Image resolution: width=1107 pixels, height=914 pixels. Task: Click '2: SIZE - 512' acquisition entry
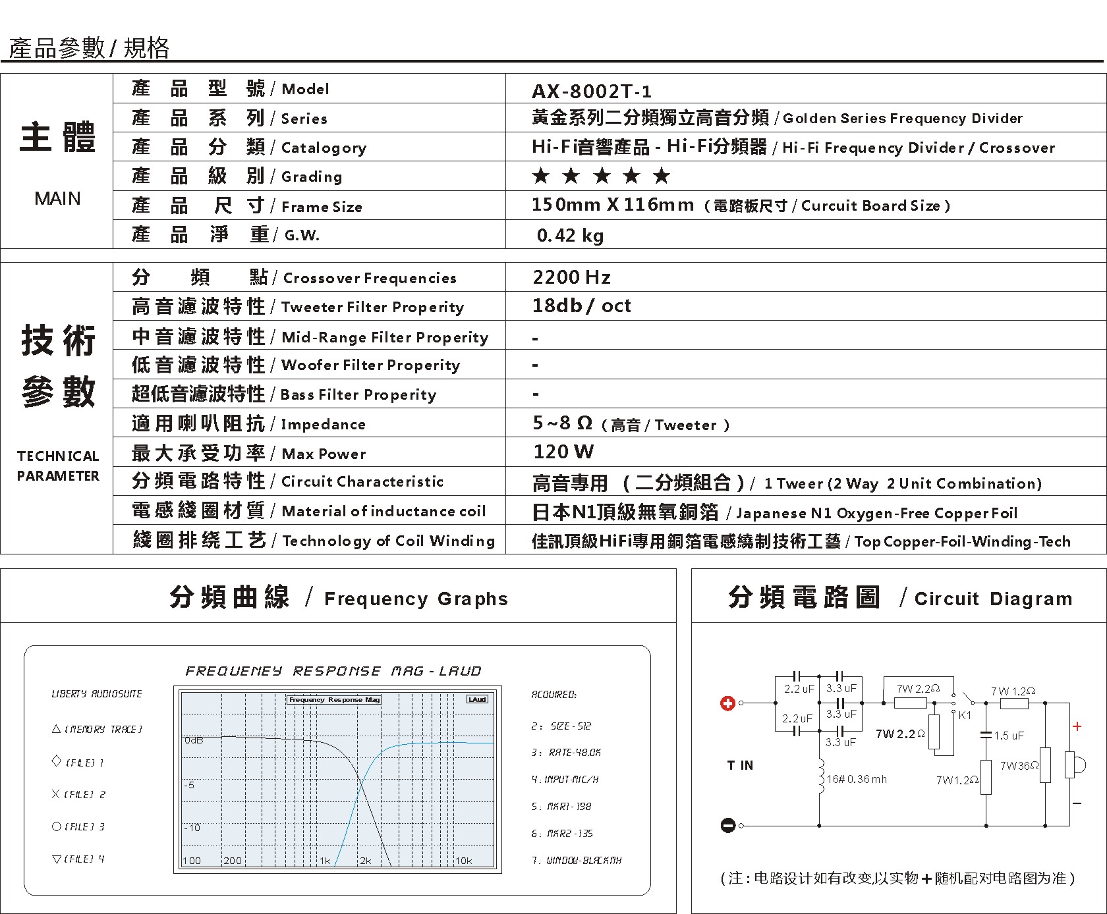click(x=561, y=726)
